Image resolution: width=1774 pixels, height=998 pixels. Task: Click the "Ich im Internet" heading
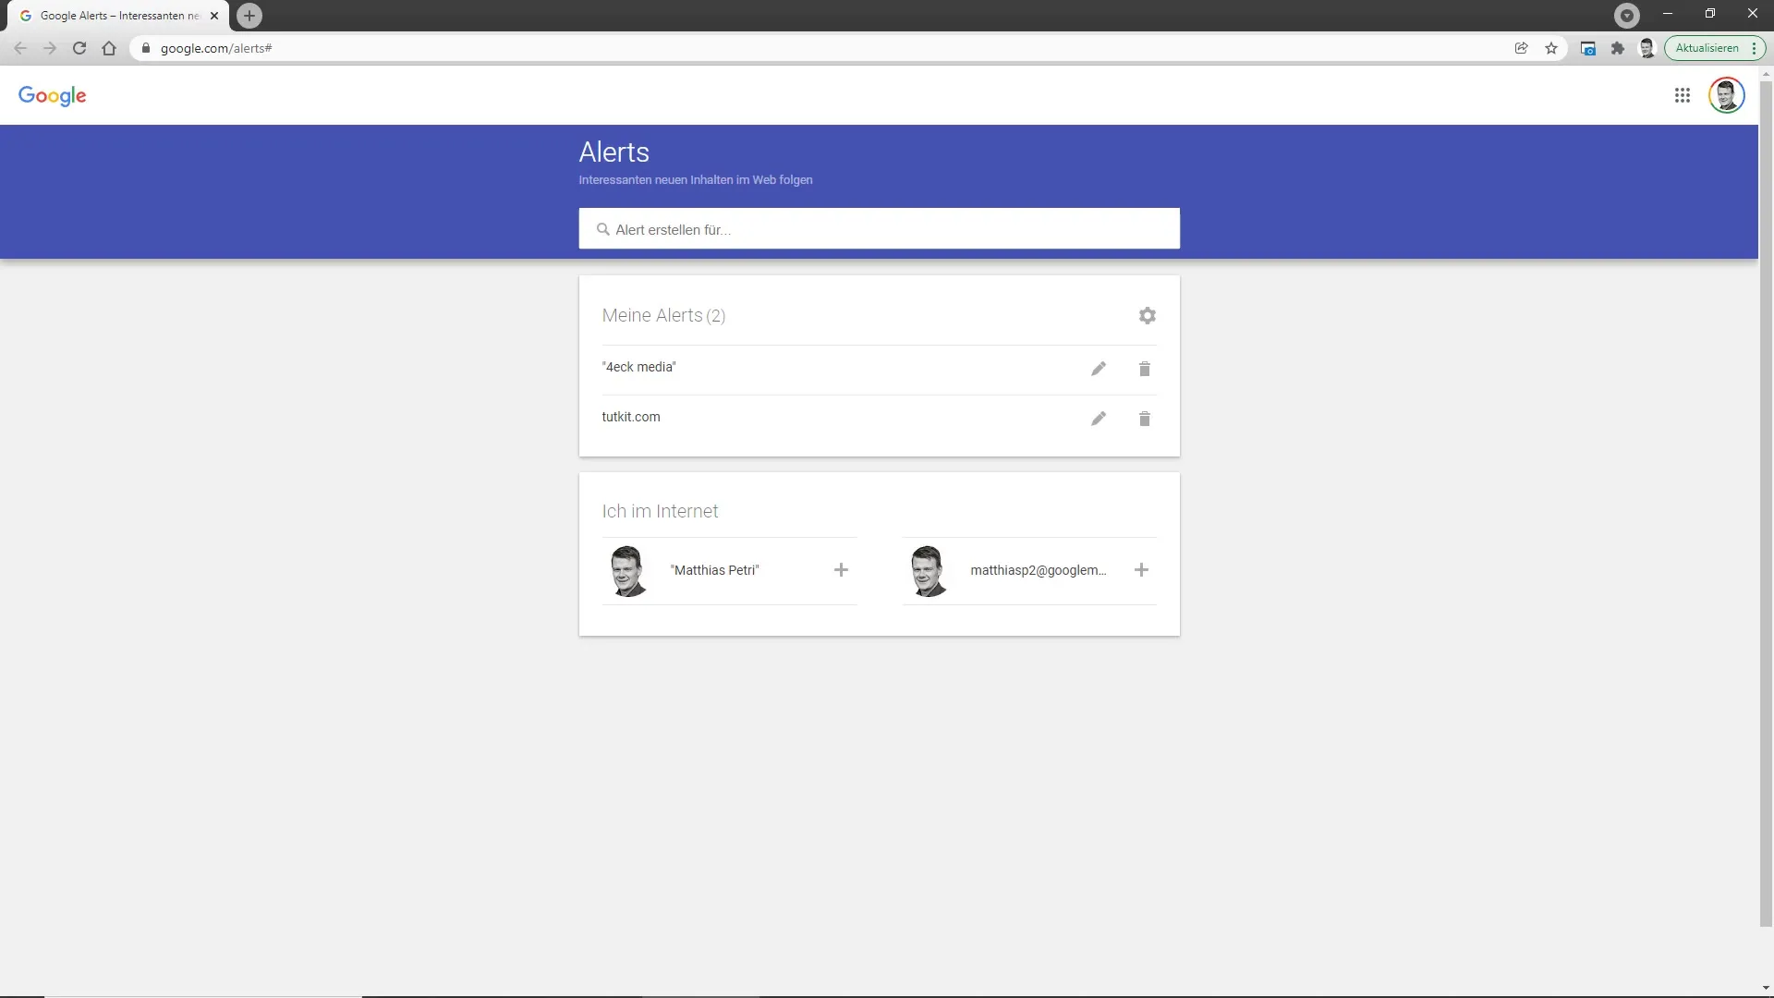[x=660, y=511]
